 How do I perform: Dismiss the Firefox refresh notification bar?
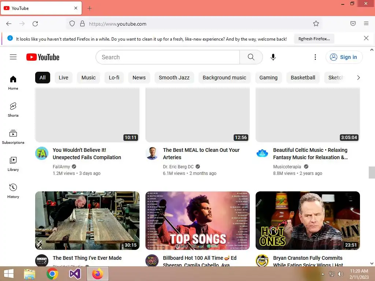click(x=366, y=38)
